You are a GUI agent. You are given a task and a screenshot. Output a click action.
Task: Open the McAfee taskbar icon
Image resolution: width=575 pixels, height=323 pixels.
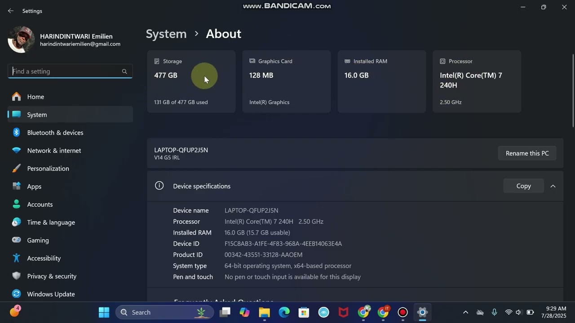(343, 312)
